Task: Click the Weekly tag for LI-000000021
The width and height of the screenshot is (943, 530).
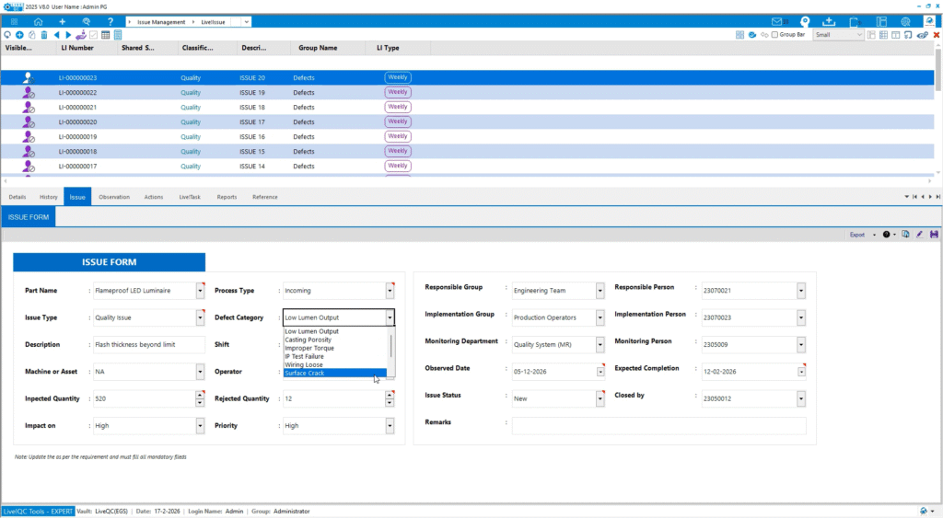Action: (398, 107)
